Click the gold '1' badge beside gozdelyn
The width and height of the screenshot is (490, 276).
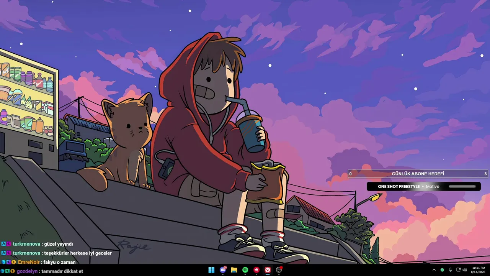(13, 271)
